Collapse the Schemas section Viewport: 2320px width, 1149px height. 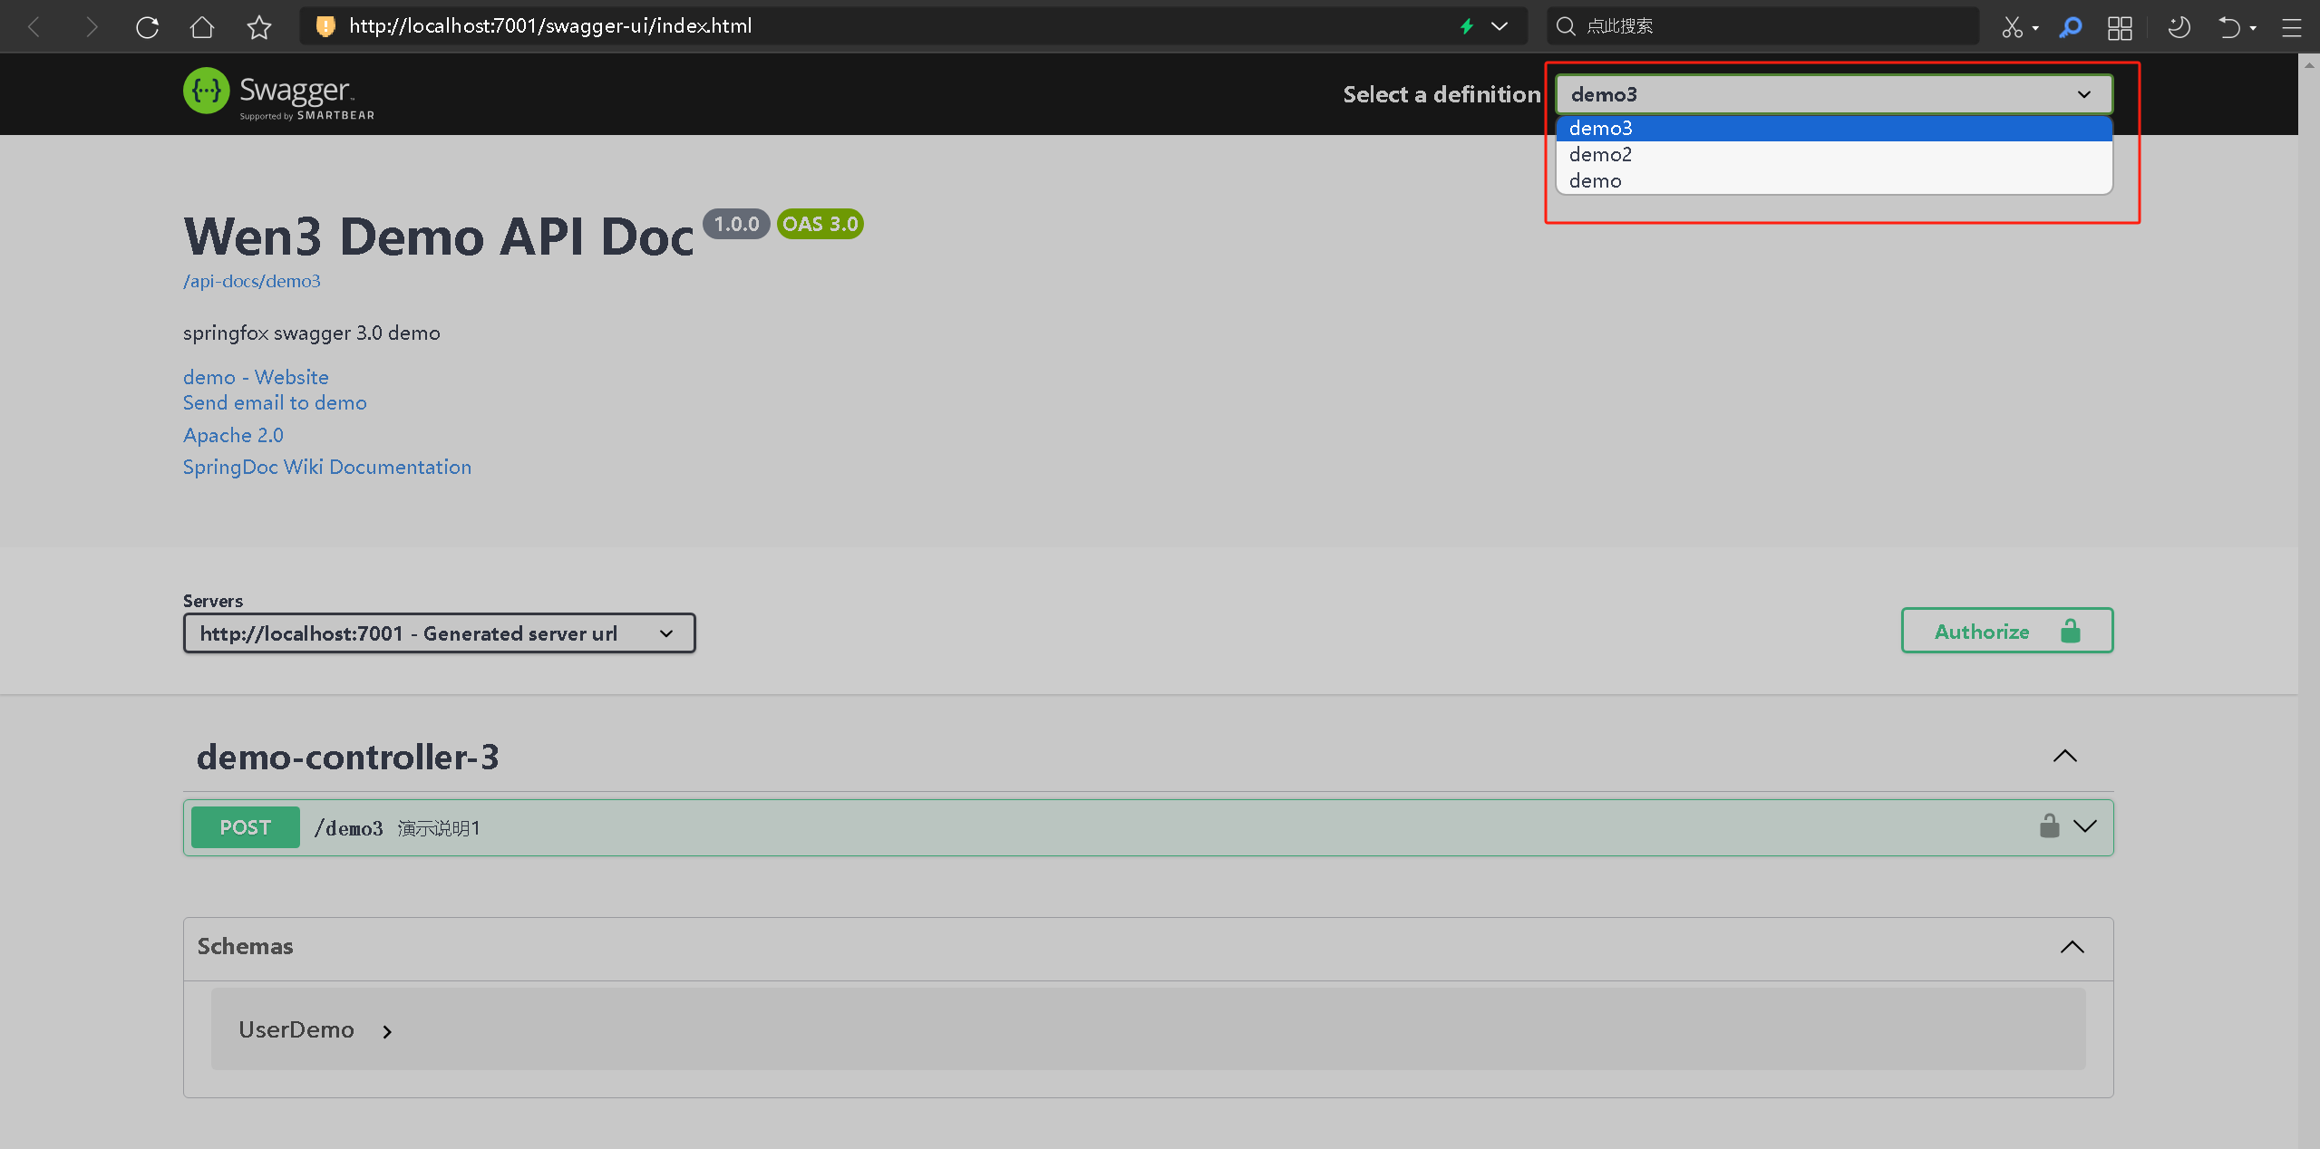tap(2072, 947)
